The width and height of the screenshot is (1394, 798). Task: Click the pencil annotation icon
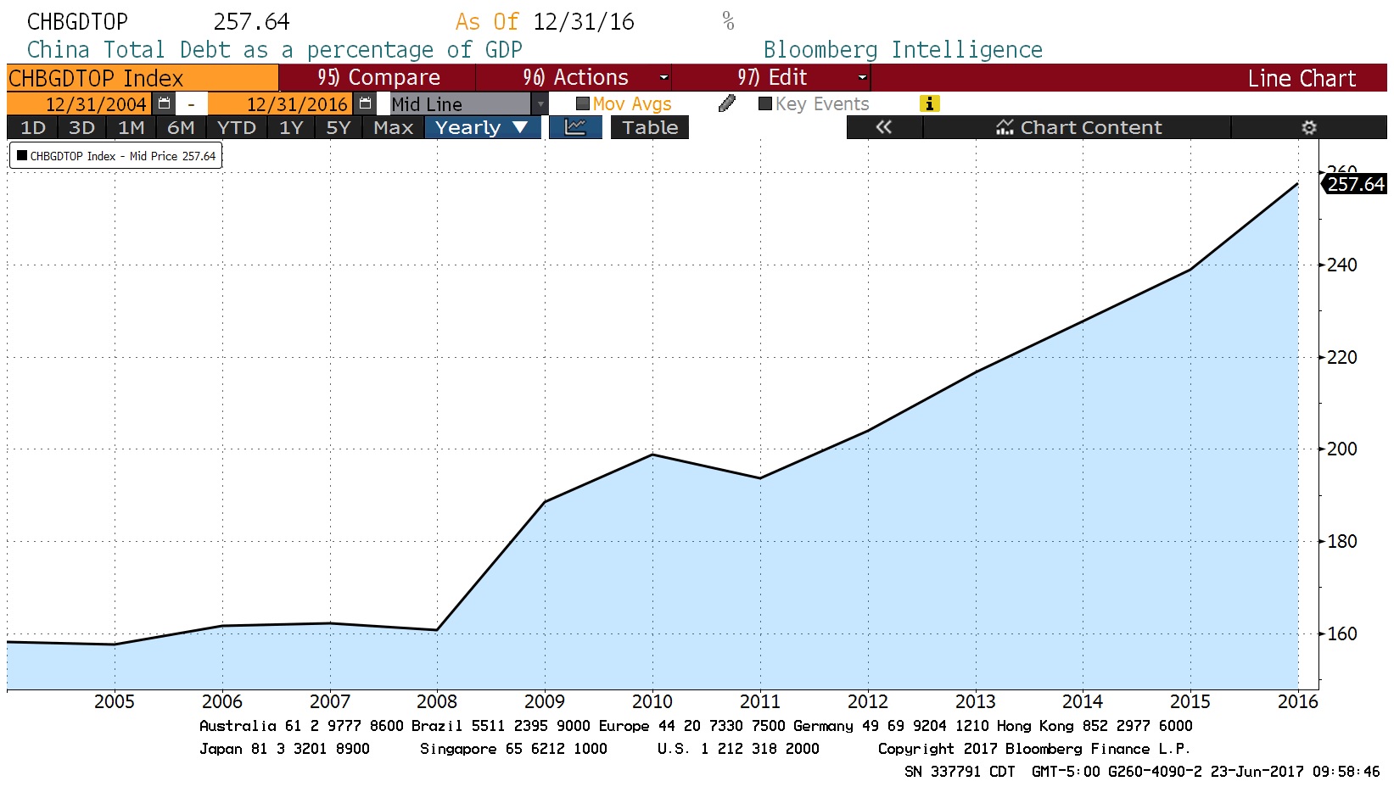point(726,103)
